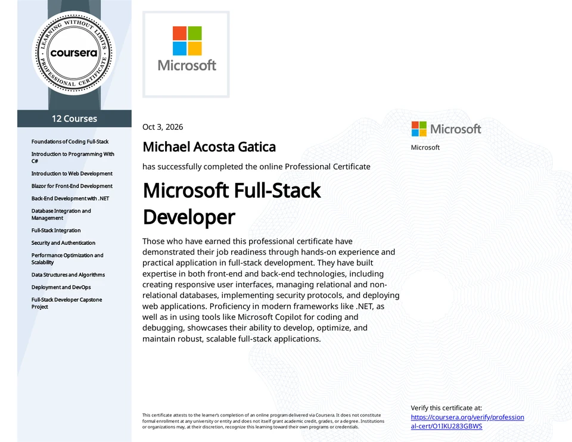Select "Database Integration and Management" course
The height and width of the screenshot is (442, 572).
pos(61,214)
